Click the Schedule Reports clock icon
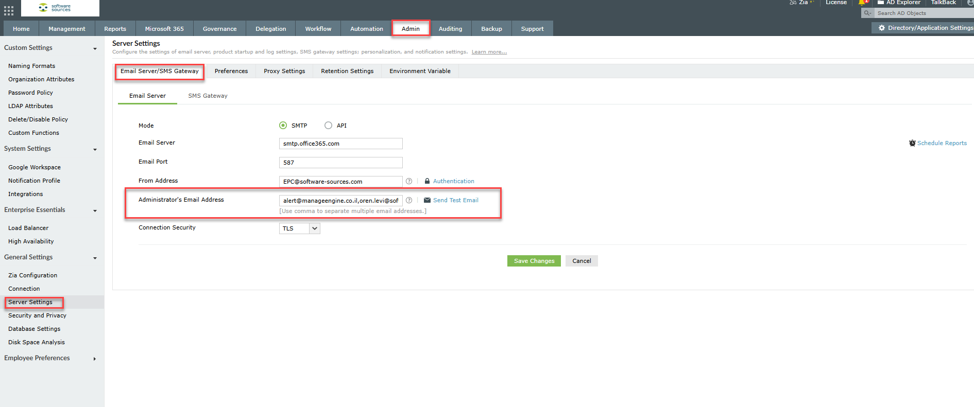974x407 pixels. click(x=912, y=143)
